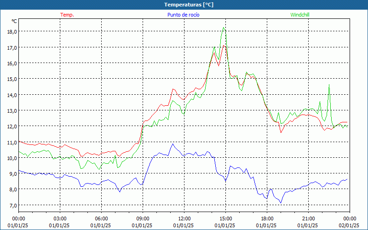Click the 12:00 time axis label
Viewport: 368px width, 230px height.
tap(184, 218)
